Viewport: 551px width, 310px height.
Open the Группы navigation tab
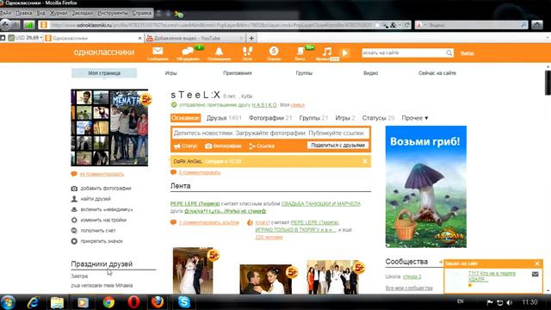[x=304, y=73]
